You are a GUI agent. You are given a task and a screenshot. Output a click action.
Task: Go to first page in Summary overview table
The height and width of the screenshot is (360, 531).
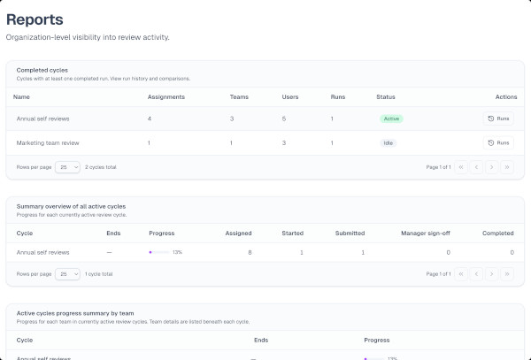point(461,274)
